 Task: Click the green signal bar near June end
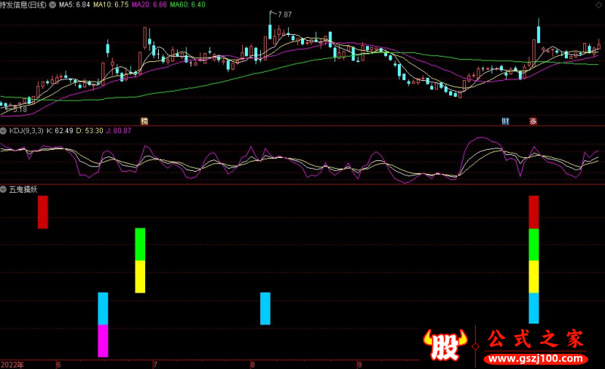[x=140, y=244]
